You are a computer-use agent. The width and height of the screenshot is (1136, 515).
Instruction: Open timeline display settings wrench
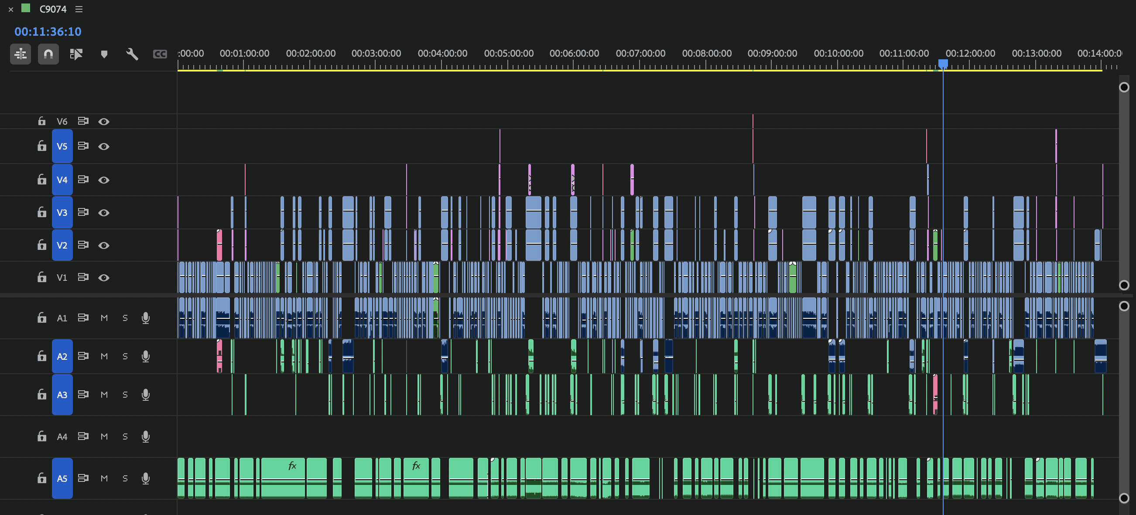click(x=132, y=54)
